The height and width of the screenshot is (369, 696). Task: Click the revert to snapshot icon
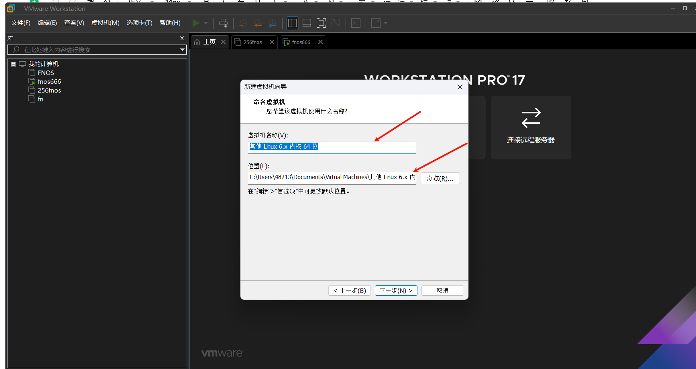click(258, 23)
